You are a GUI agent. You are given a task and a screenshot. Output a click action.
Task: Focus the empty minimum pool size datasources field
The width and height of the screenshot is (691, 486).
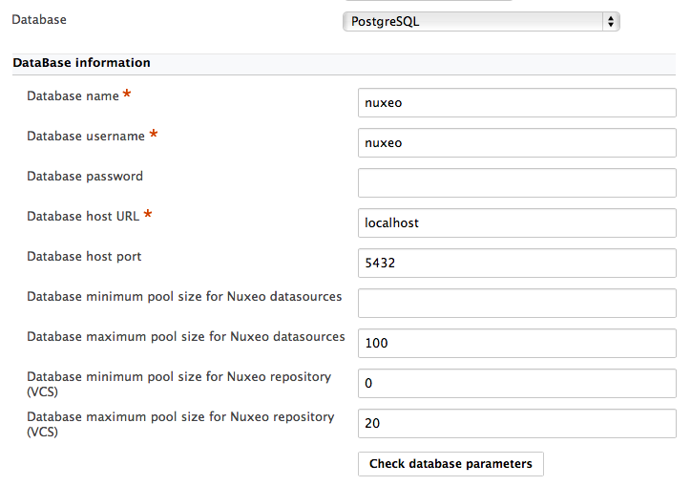(517, 304)
